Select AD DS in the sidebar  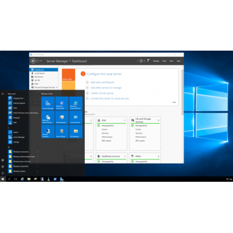[44, 81]
